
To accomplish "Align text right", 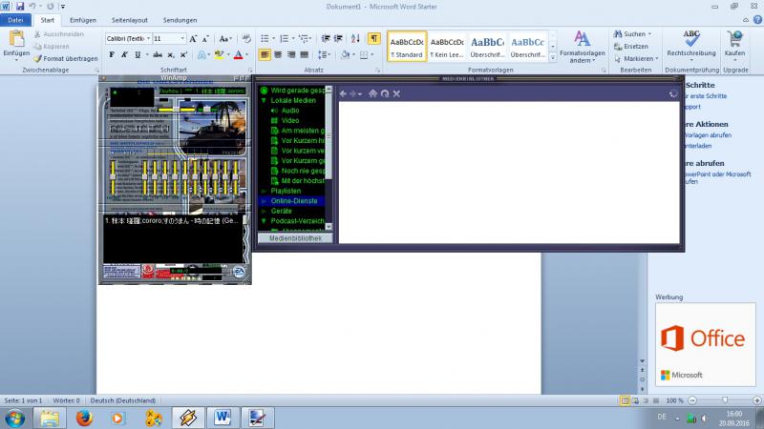I will tap(291, 54).
